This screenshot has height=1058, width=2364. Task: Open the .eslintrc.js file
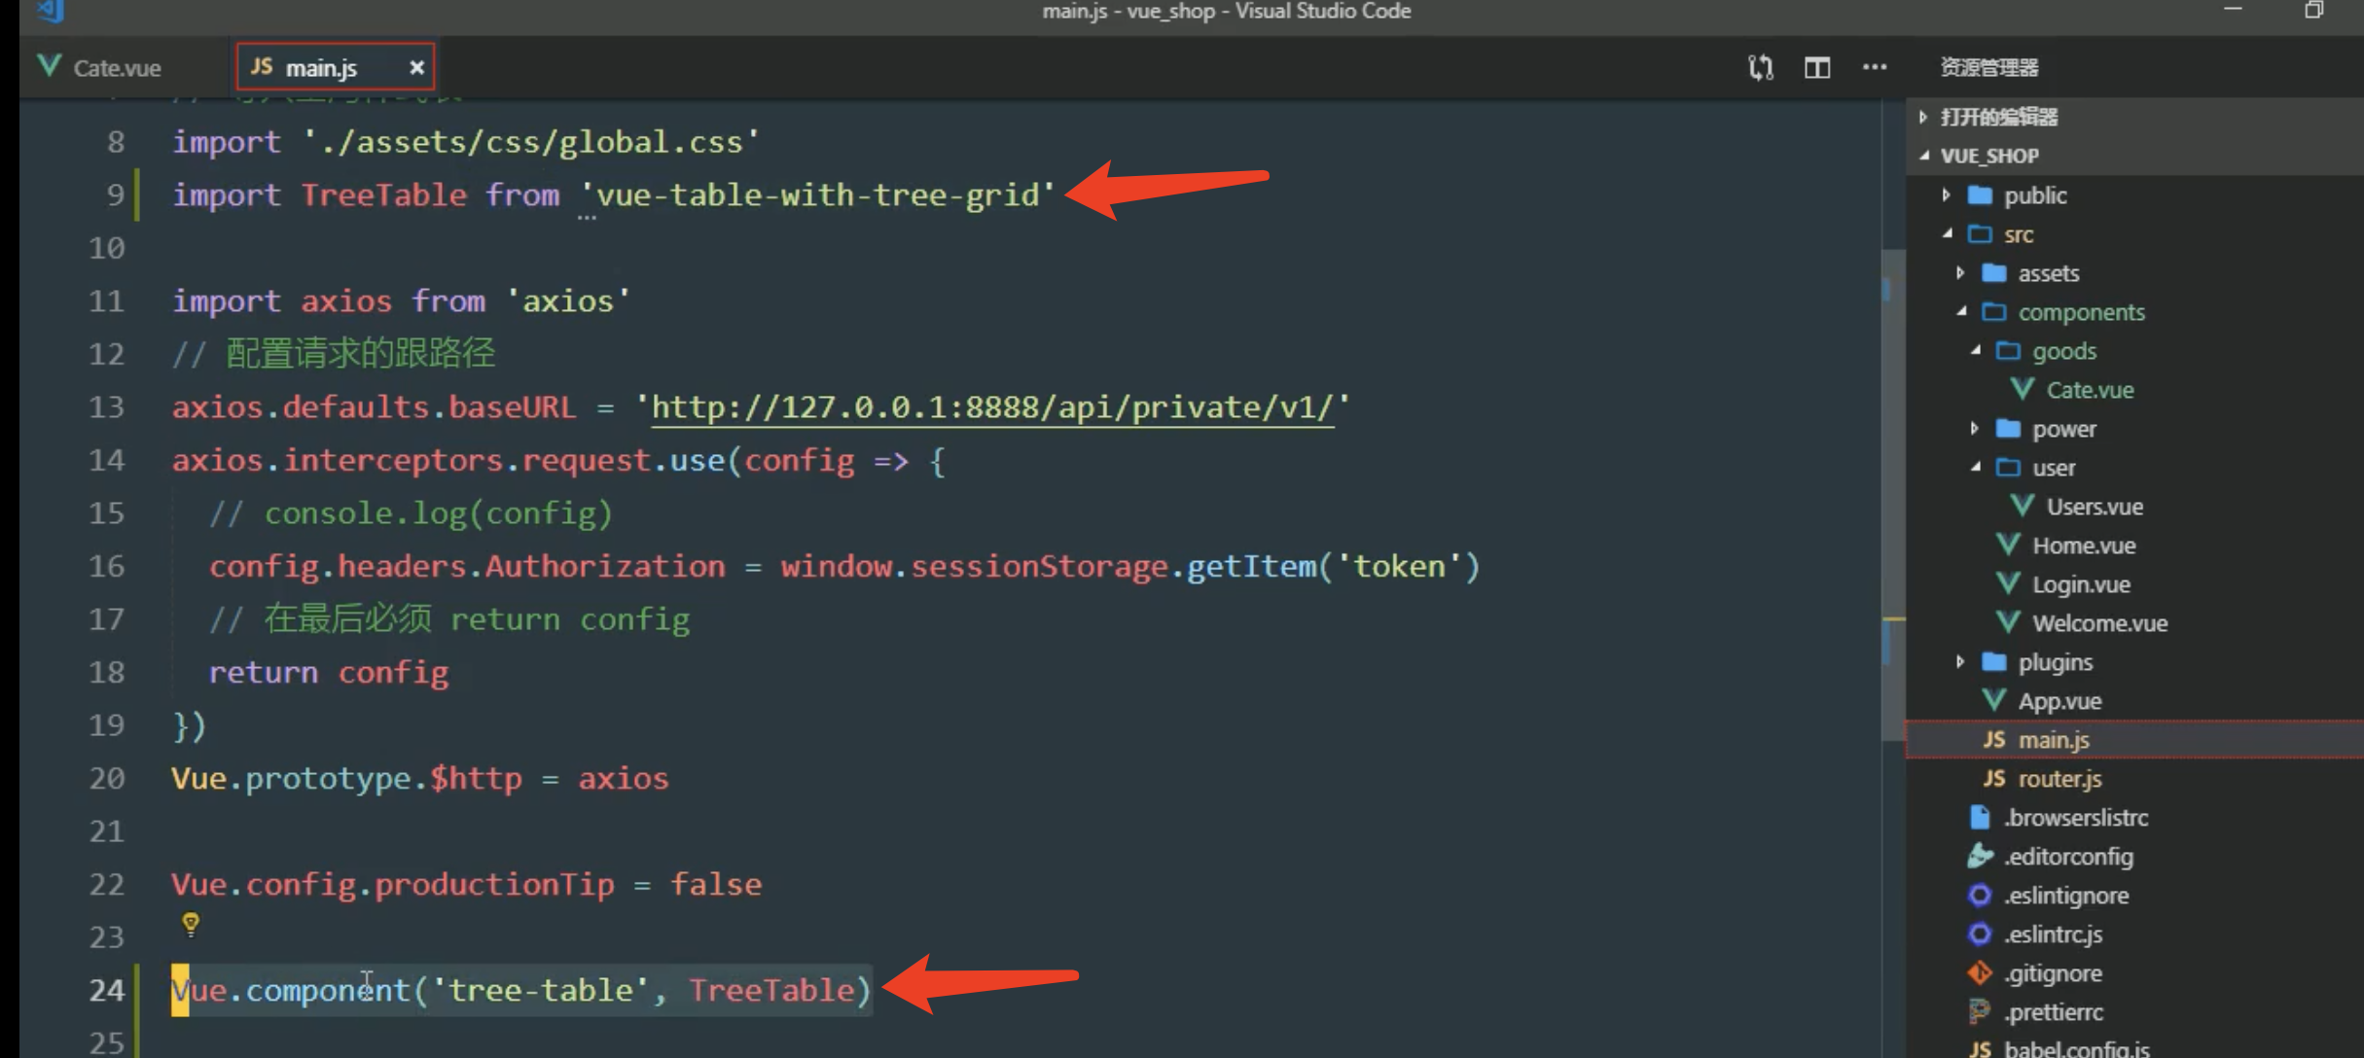[2053, 935]
